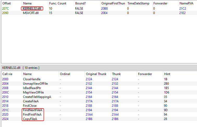197x127 pixels.
Task: Sort by Original Thunk column header
Action: (x=98, y=74)
